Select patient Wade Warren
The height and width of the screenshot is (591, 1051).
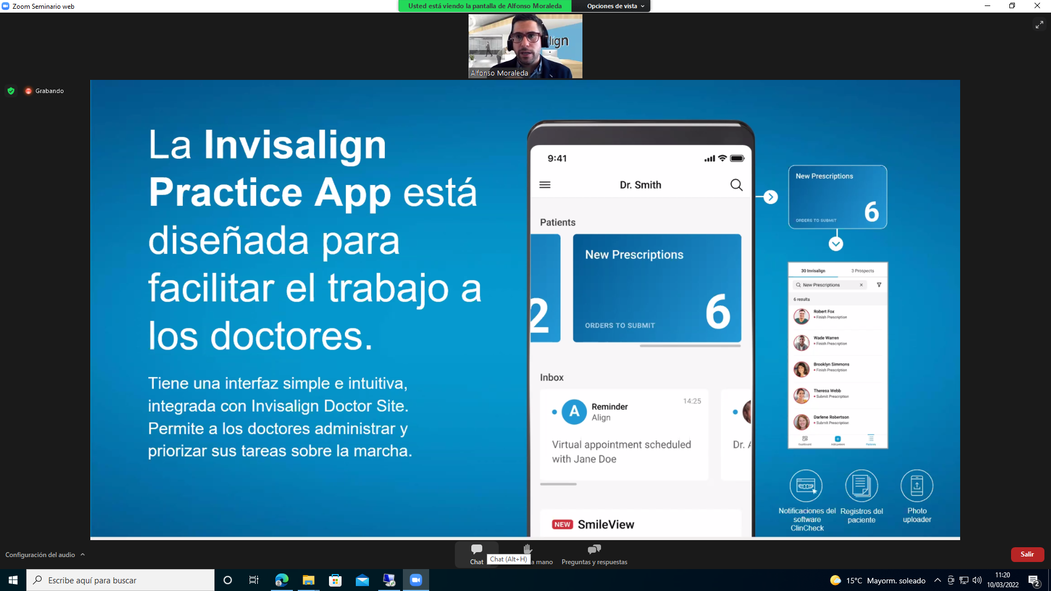[x=838, y=342]
